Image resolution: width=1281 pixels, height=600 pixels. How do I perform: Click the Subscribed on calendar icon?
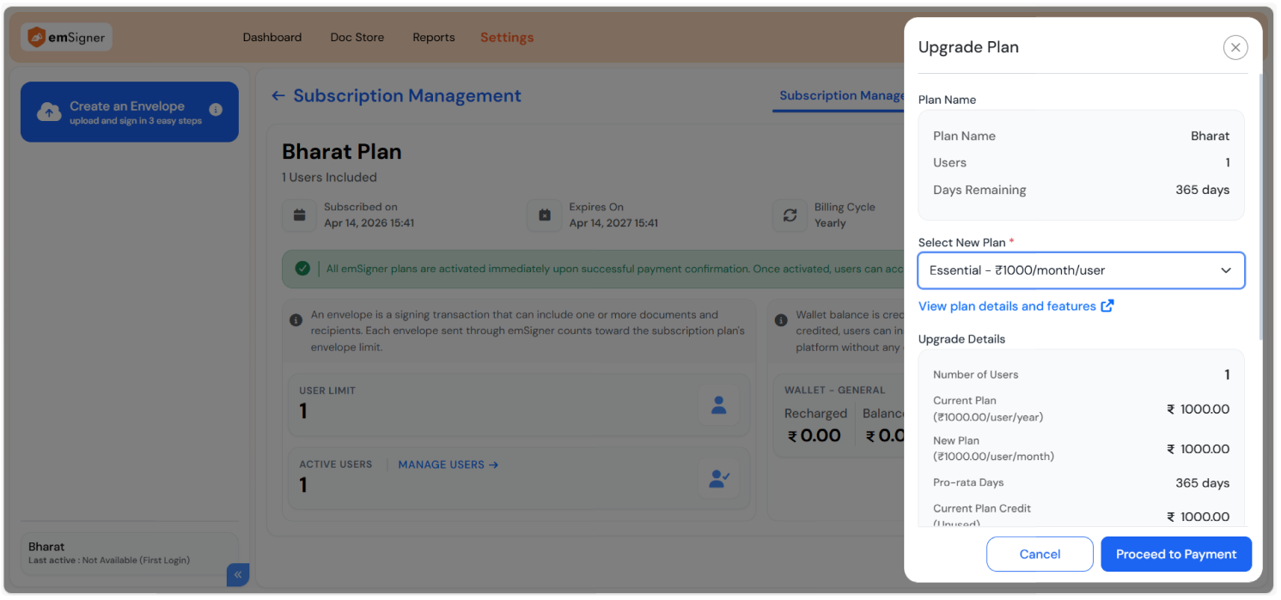[x=299, y=215]
